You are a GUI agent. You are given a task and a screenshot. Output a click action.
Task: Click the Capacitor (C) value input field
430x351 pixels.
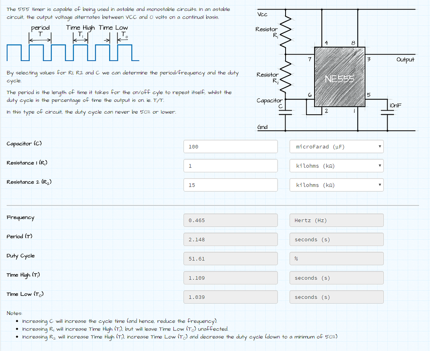[230, 146]
